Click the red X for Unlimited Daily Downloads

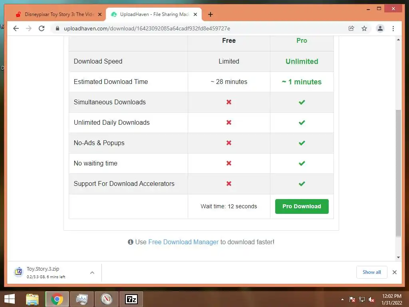(x=229, y=122)
